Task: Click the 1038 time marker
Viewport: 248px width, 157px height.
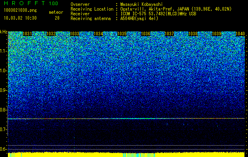Action: (193, 34)
